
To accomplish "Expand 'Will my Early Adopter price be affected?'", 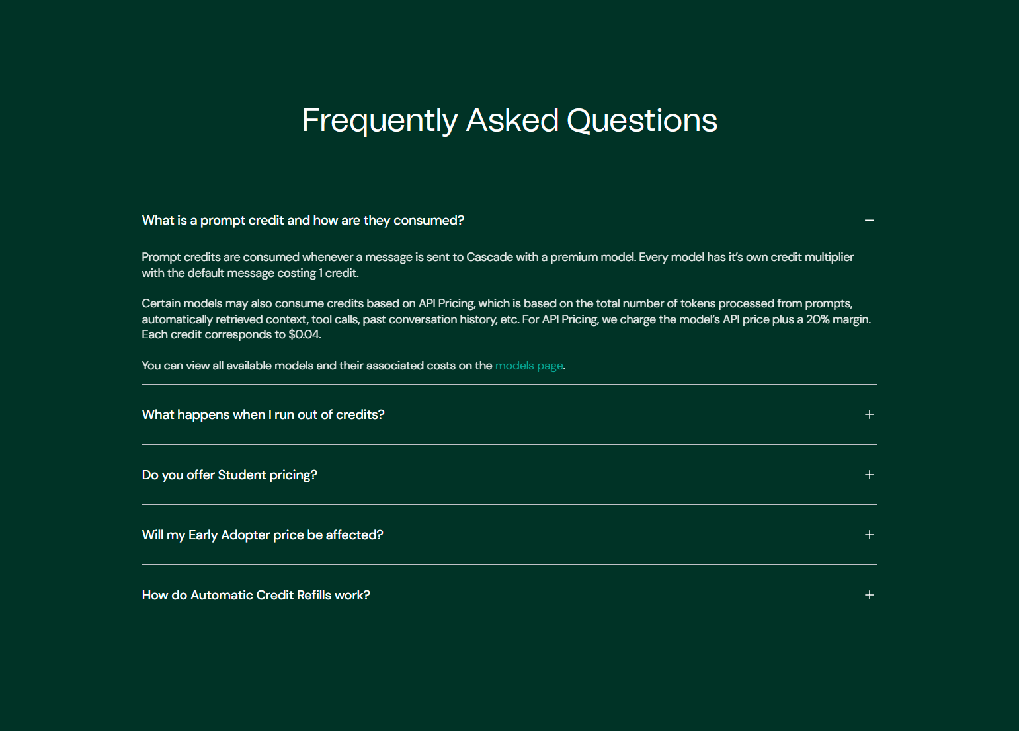I will [262, 535].
